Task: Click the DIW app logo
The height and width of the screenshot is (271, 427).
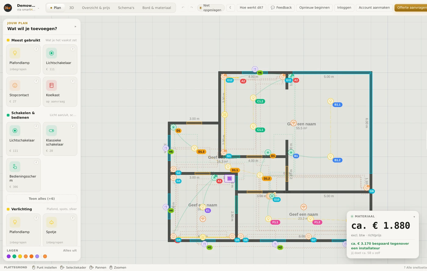Action: 8,8
